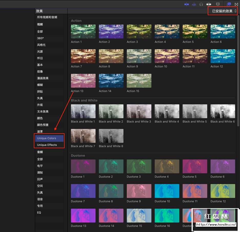The height and width of the screenshot is (232, 240).
Task: Select the 拼贴 category
Action: point(49,92)
